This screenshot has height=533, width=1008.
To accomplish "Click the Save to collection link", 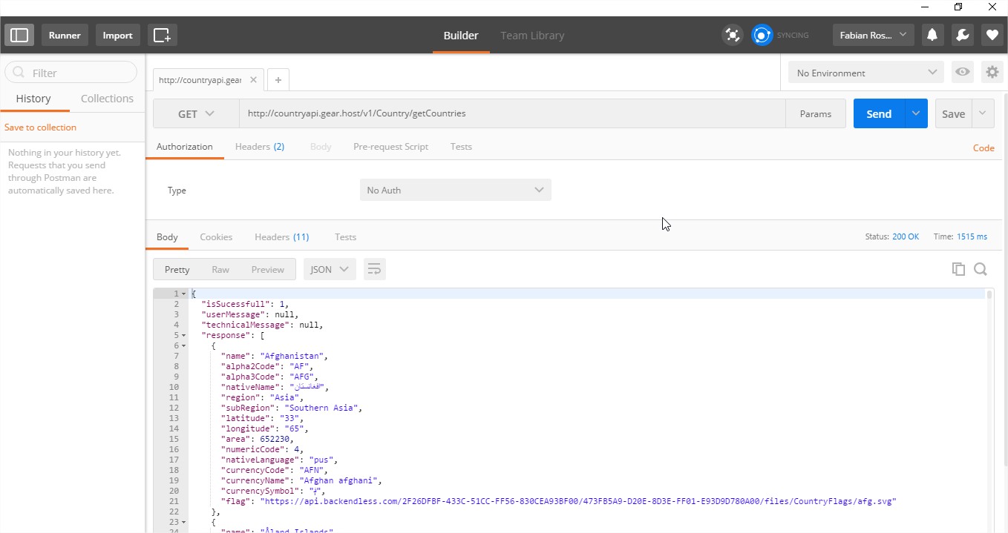I will tap(40, 128).
